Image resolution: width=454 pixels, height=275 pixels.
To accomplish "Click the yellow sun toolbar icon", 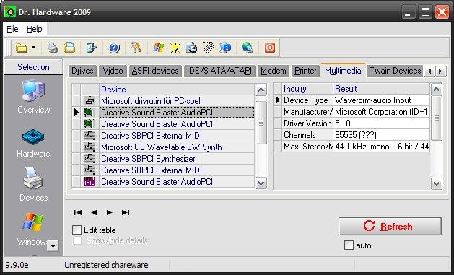I will 175,48.
